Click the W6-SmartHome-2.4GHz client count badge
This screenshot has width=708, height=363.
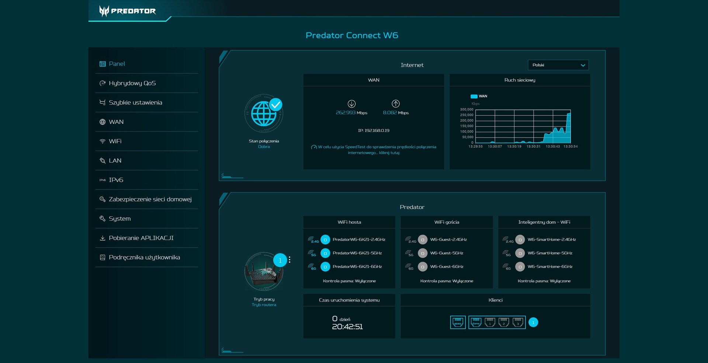(x=520, y=240)
